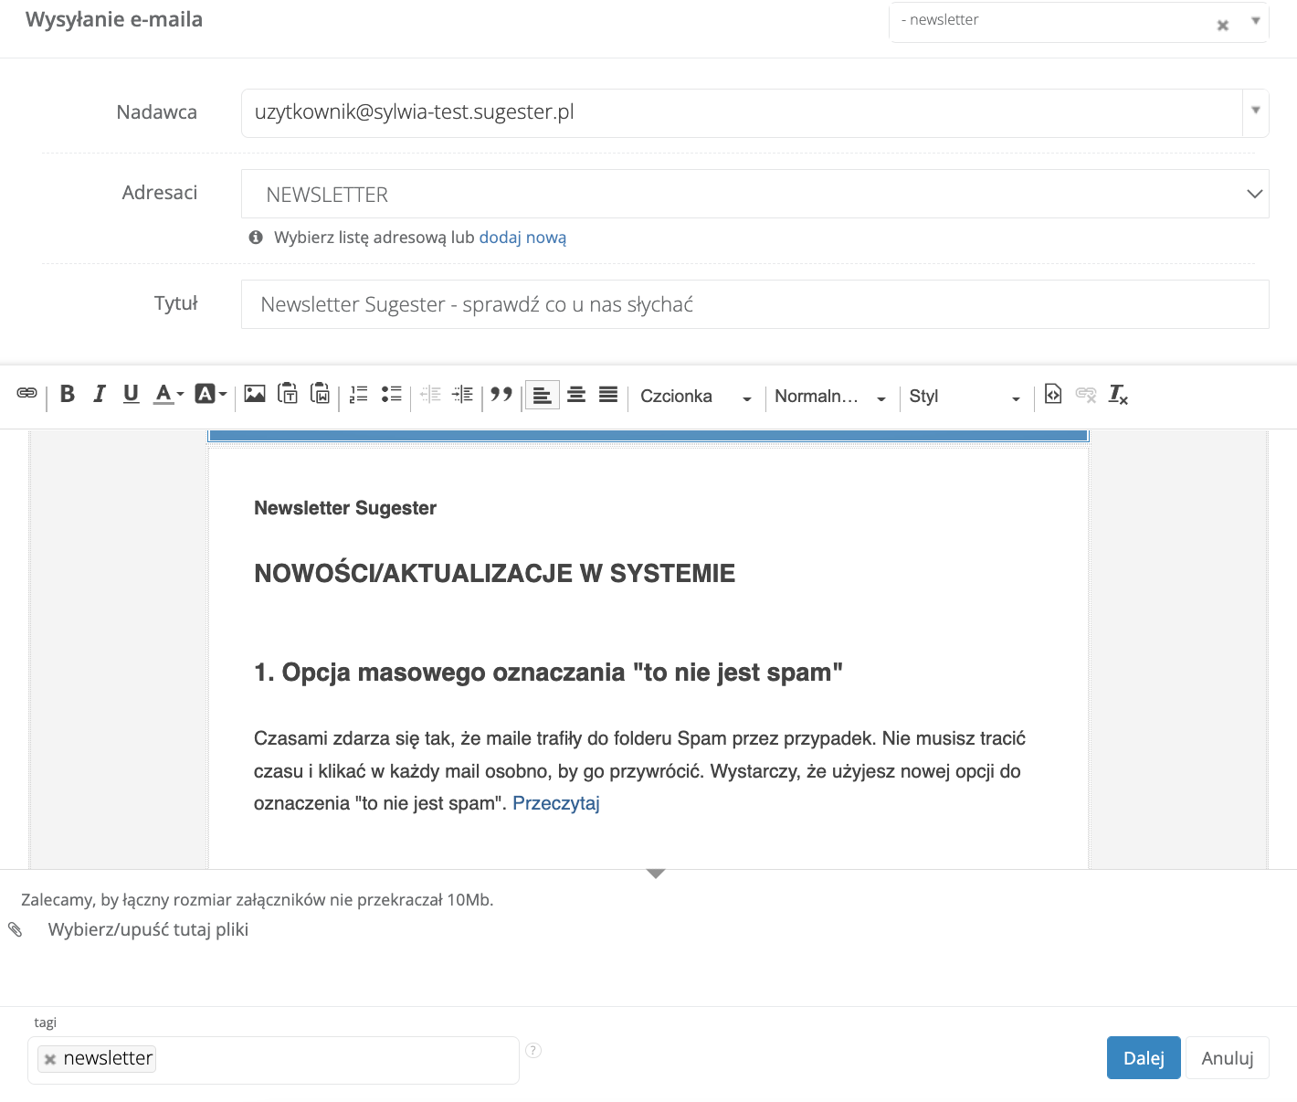Remove the newsletter tag
The height and width of the screenshot is (1102, 1297).
50,1059
